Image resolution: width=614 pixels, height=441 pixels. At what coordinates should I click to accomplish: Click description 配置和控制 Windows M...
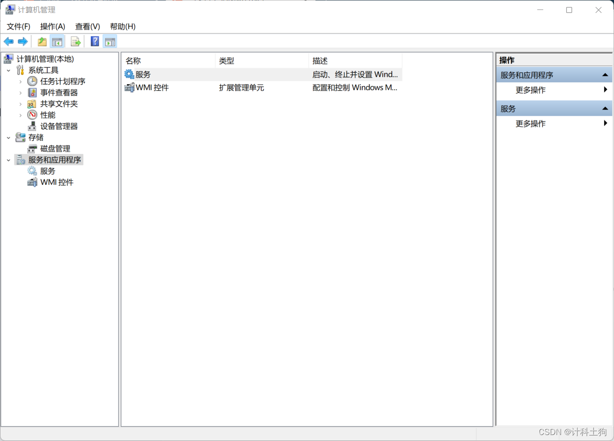coord(355,88)
